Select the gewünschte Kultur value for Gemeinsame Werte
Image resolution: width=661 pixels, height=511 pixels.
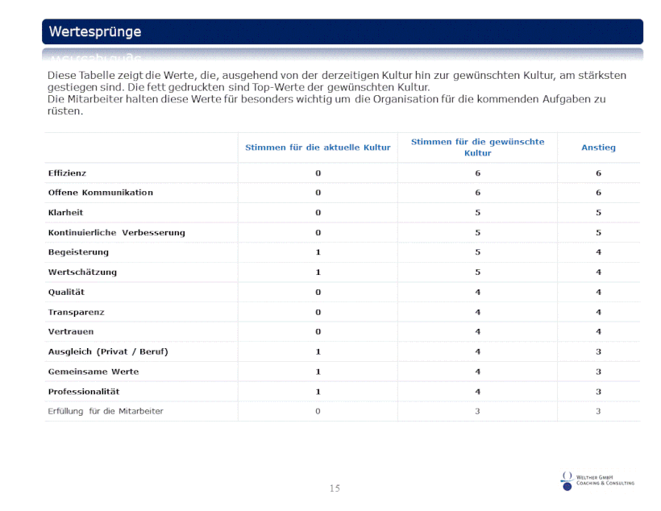point(478,372)
